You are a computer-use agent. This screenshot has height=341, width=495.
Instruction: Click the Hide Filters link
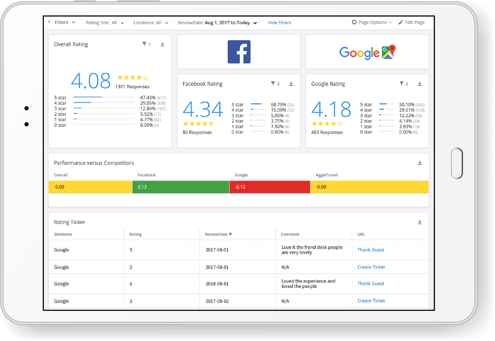point(279,23)
